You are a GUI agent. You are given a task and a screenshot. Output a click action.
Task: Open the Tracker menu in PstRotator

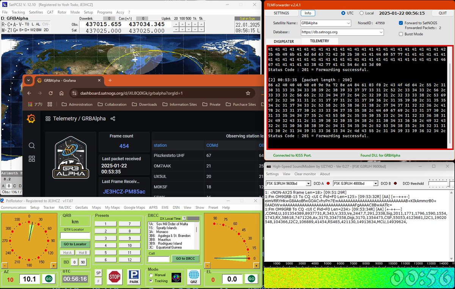(x=49, y=208)
